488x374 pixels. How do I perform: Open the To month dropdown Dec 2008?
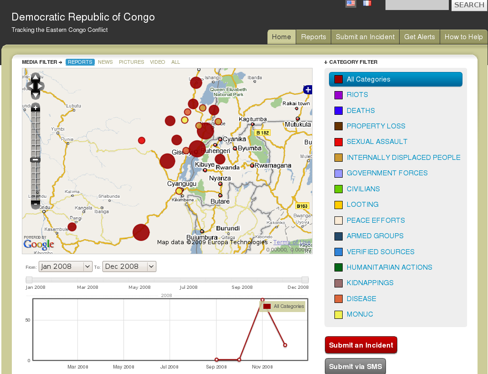tap(129, 266)
